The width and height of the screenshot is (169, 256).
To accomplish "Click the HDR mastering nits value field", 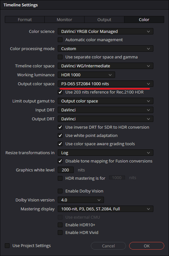I will point(117,177).
